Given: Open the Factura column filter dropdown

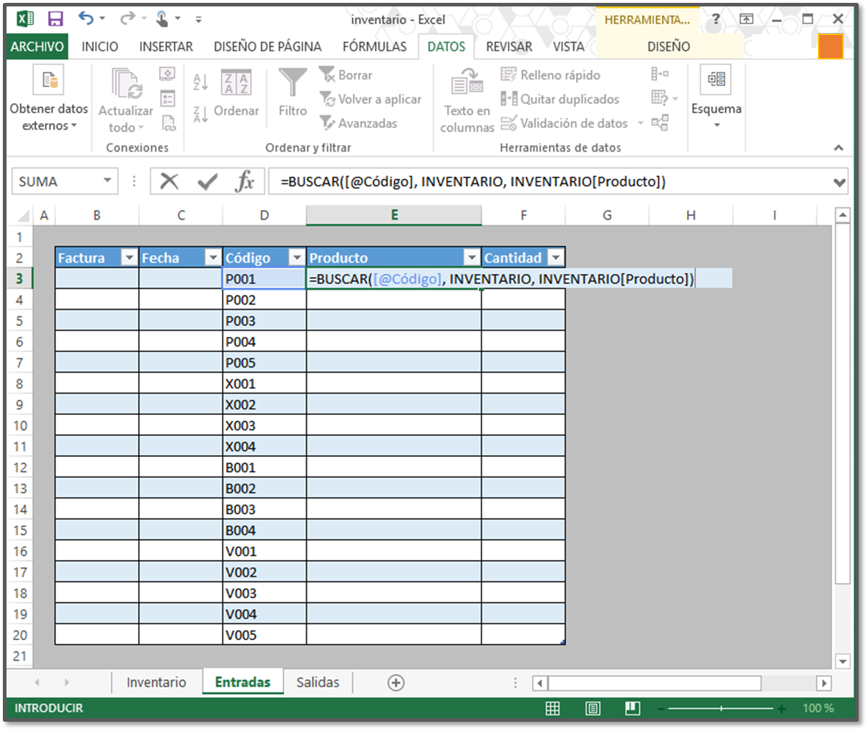Looking at the screenshot, I should 129,257.
